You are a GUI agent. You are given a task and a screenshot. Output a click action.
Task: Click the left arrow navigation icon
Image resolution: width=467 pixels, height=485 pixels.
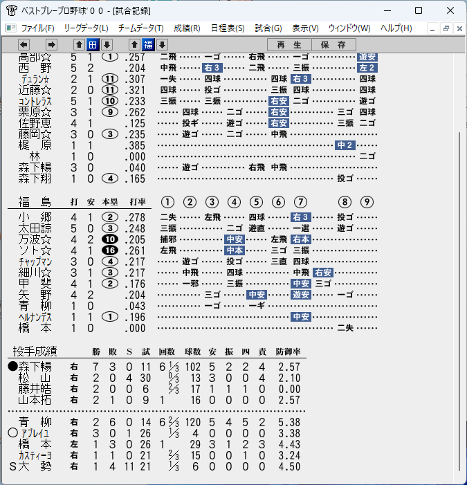click(x=24, y=45)
